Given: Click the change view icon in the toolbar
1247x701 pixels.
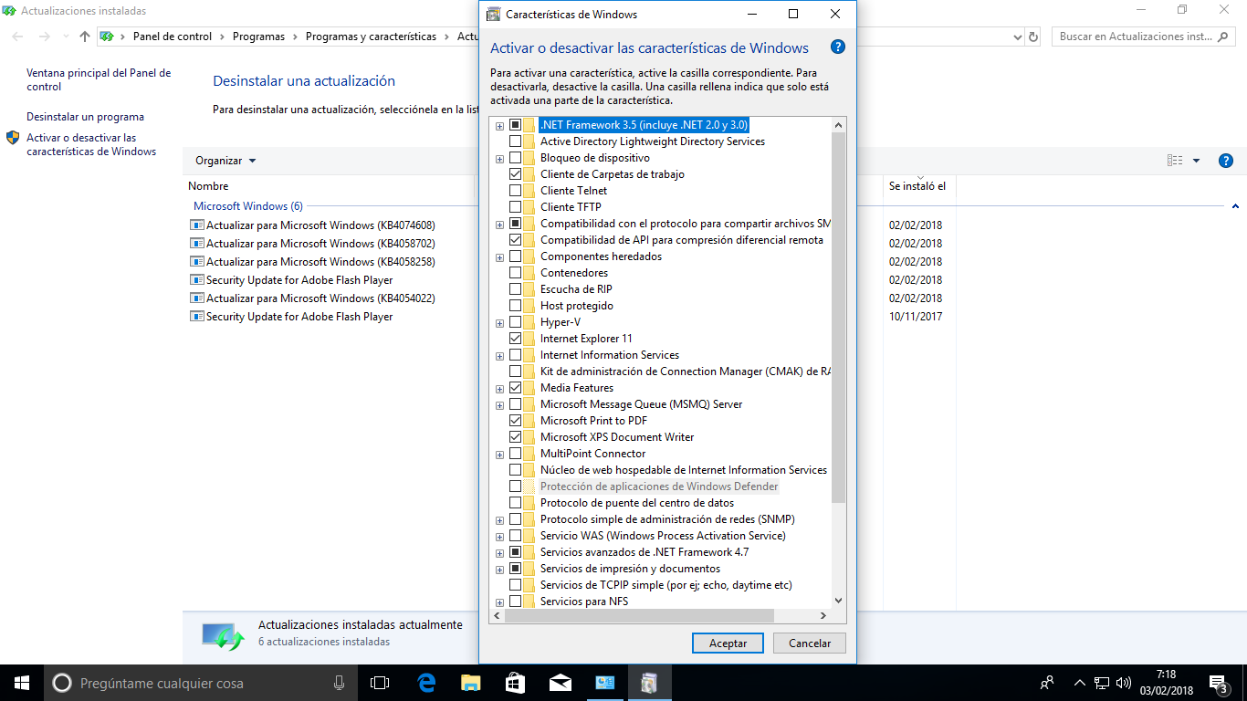Looking at the screenshot, I should pos(1175,161).
